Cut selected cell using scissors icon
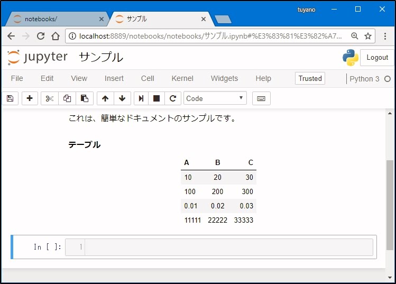Viewport: 396px width, 284px height. (50, 98)
